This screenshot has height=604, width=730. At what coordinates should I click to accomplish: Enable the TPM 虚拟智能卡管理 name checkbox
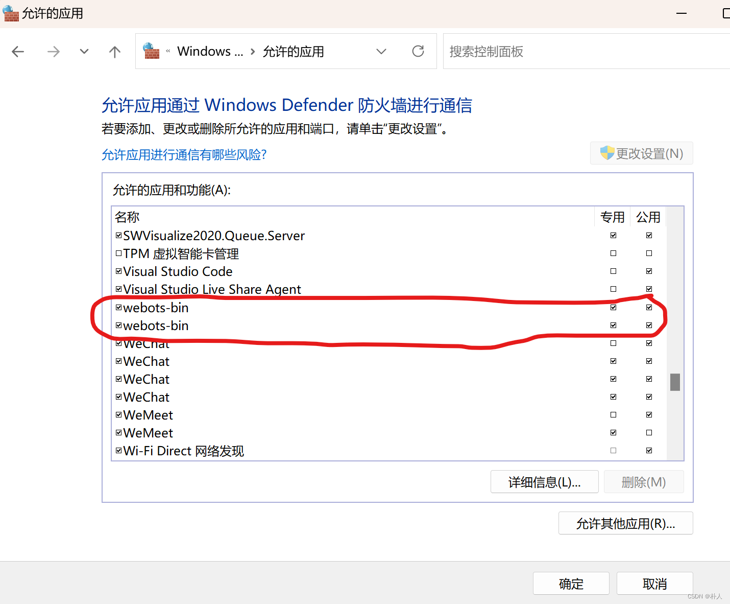[x=118, y=253]
